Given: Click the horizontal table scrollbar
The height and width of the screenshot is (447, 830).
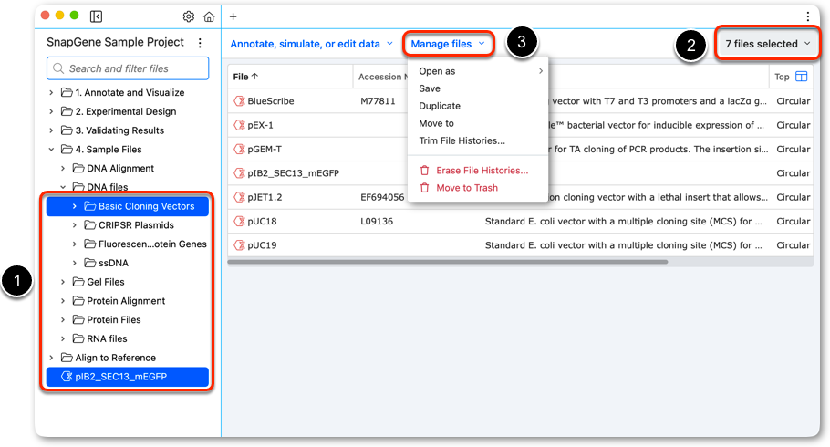Looking at the screenshot, I should click(448, 262).
